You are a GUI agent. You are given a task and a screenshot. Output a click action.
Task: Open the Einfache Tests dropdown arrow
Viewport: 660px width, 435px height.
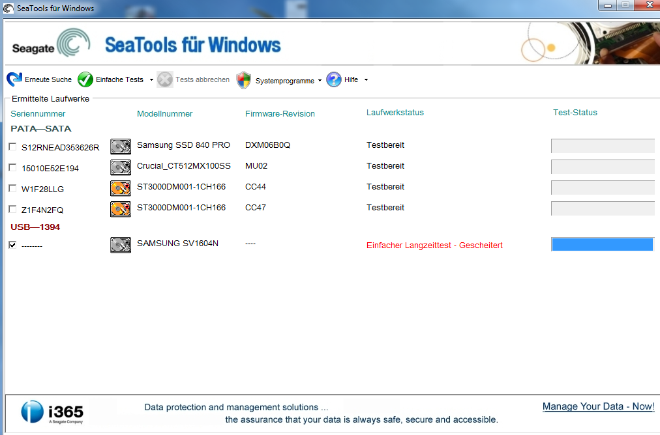tap(151, 80)
